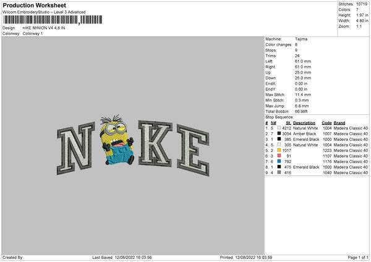Click the Brand column header
The height and width of the screenshot is (262, 371).
[x=339, y=123]
